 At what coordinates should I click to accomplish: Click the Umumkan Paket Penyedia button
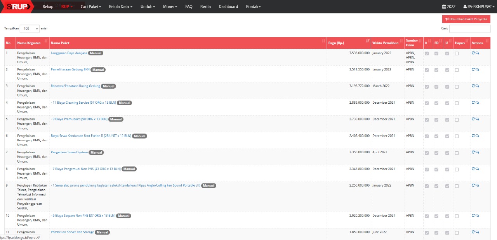(x=466, y=19)
